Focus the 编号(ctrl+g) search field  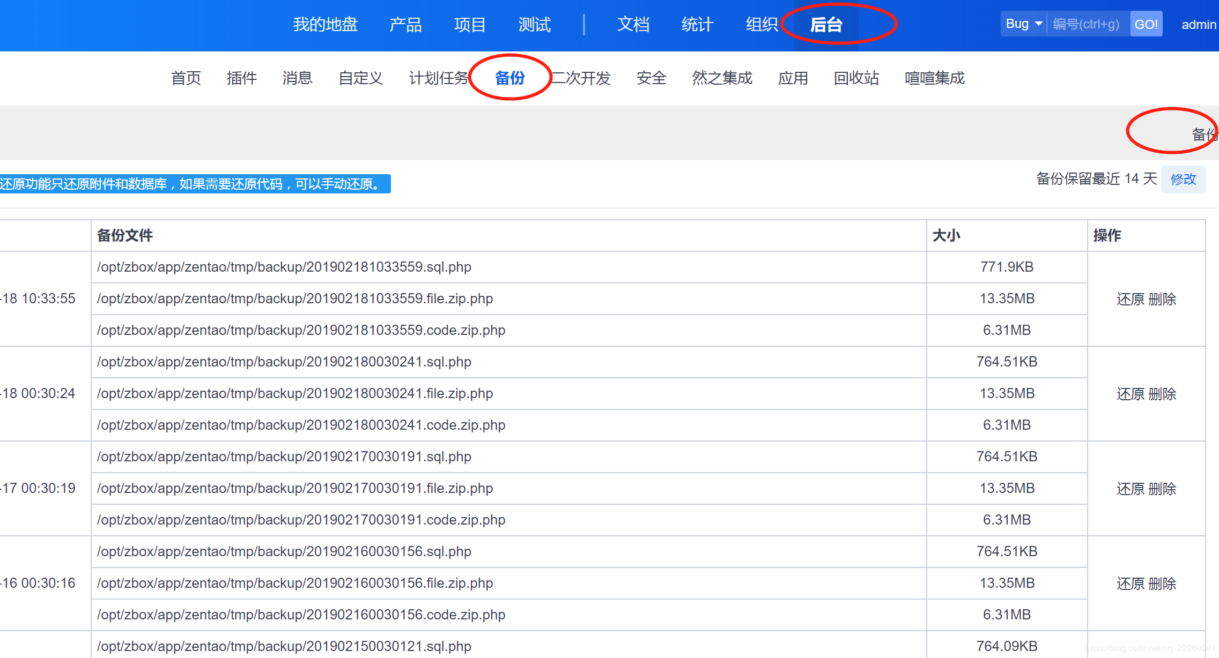point(1088,24)
